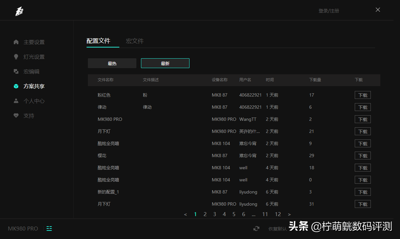Image resolution: width=400 pixels, height=239 pixels.
Task: Download the 樱花 config file
Action: (x=363, y=156)
